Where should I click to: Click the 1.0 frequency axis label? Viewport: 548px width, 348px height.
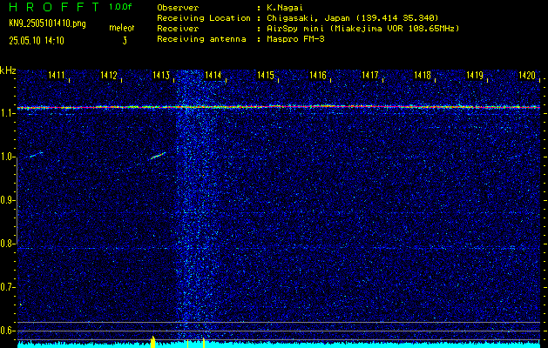7,157
